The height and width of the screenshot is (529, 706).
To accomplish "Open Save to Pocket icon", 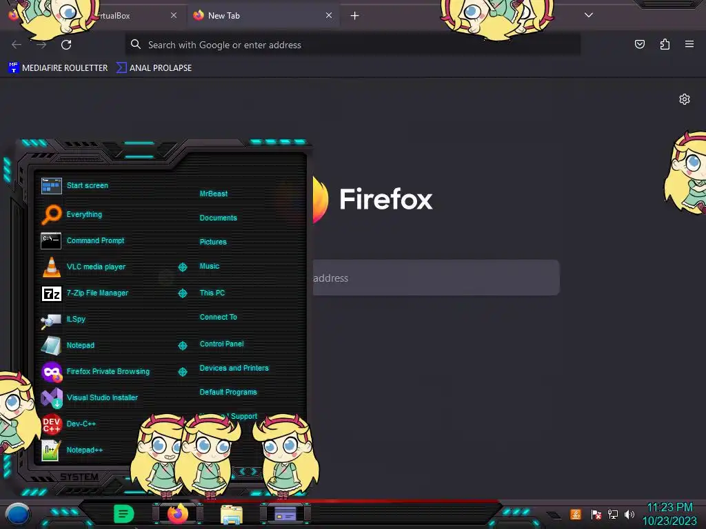I will pos(640,44).
